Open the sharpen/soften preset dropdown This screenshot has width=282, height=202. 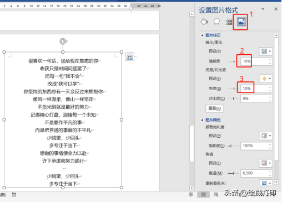266,51
